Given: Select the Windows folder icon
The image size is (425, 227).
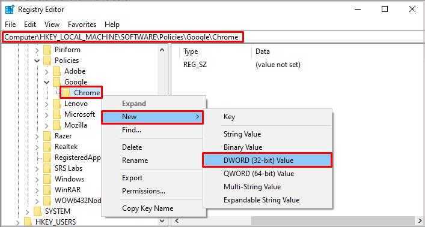Looking at the screenshot, I should [x=47, y=180].
